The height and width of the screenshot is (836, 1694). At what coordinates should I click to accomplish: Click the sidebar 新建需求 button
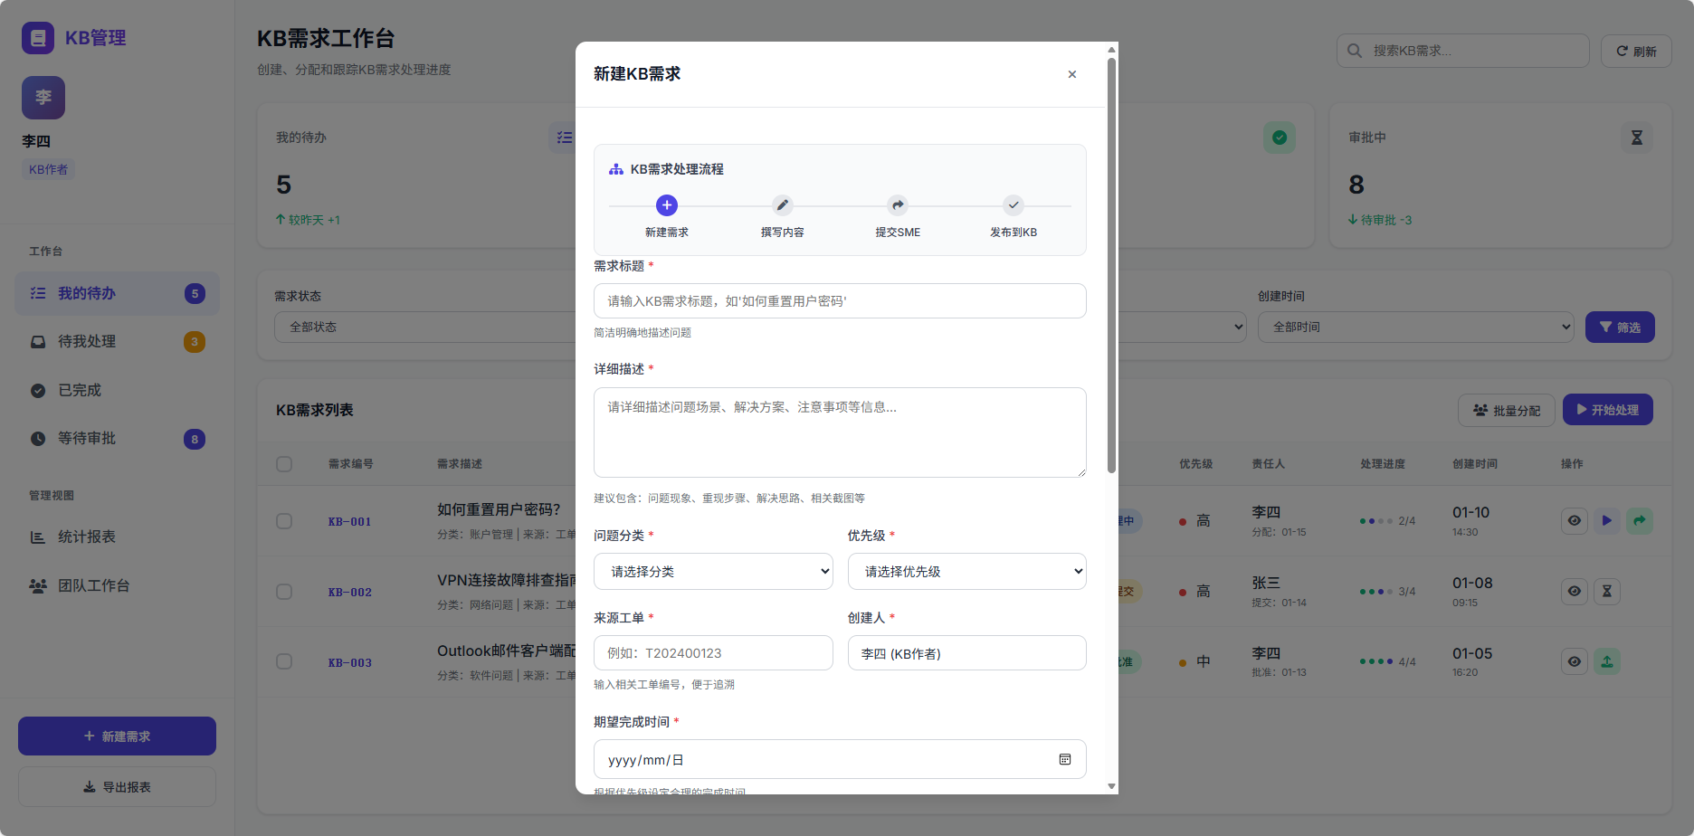[117, 736]
